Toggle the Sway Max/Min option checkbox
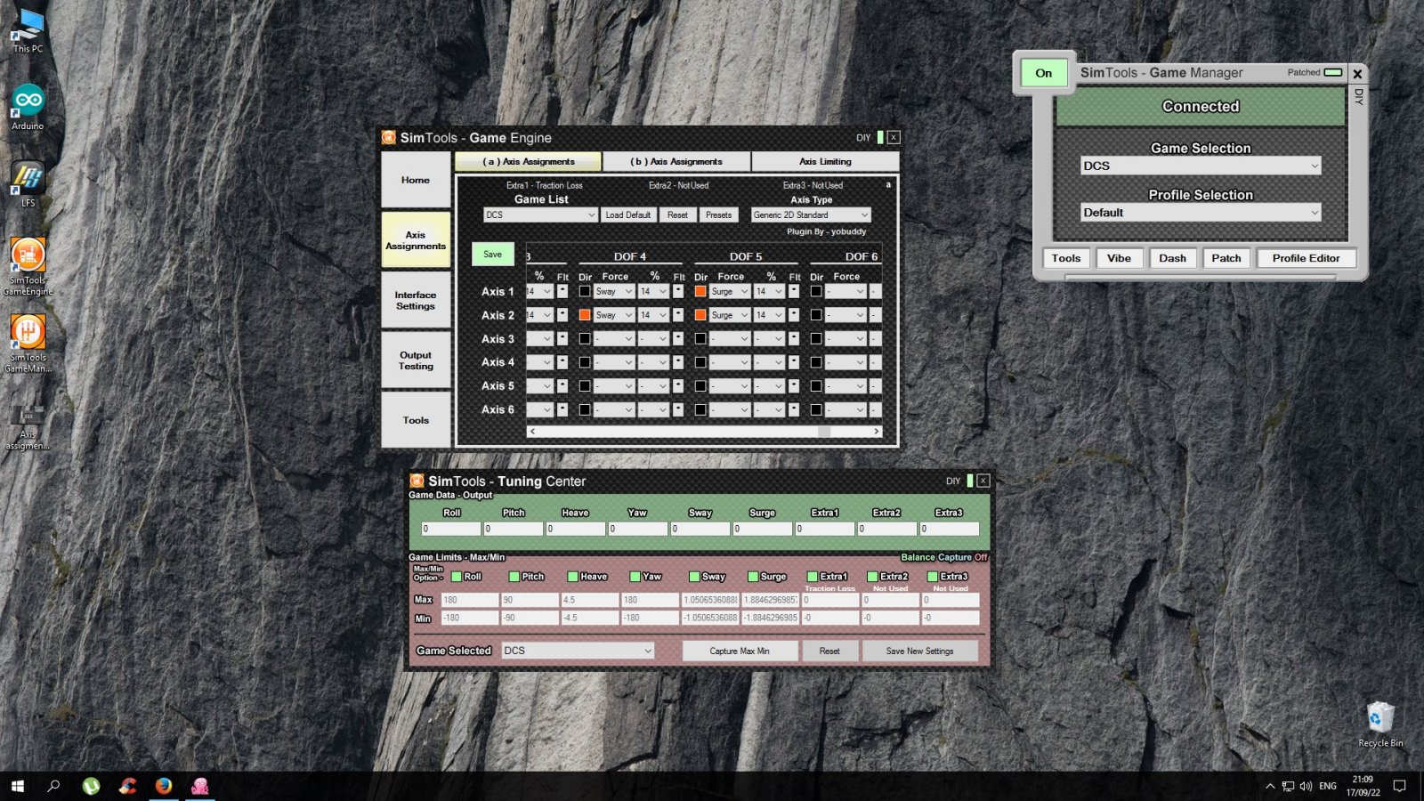This screenshot has height=801, width=1424. (x=694, y=577)
